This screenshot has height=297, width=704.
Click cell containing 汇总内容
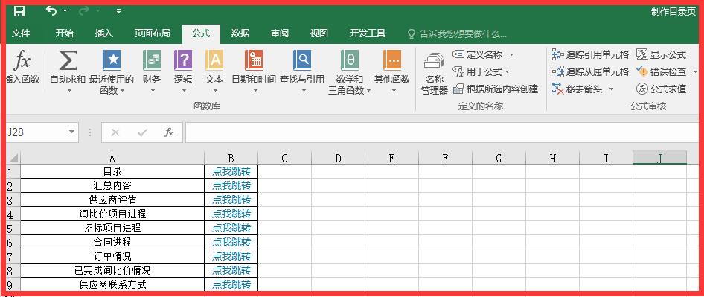tap(112, 185)
